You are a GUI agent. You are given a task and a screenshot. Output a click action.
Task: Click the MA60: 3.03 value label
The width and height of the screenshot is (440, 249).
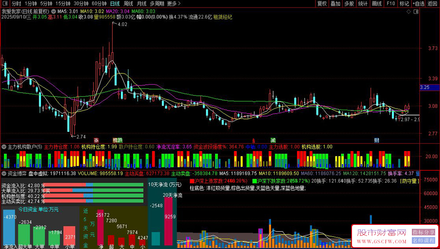point(143,11)
